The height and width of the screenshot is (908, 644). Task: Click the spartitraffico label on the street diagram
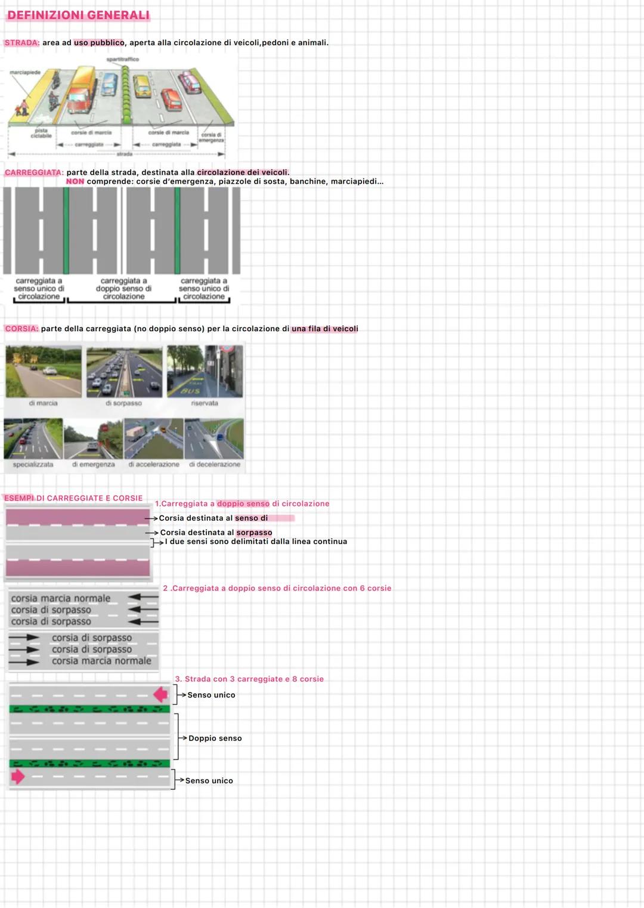point(123,60)
